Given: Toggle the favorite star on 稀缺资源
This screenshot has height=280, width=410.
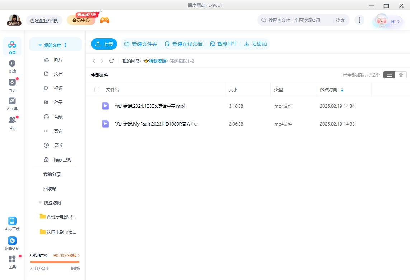Looking at the screenshot, I should (x=146, y=61).
